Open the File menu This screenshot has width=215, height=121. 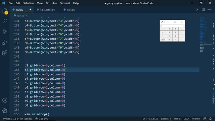10,3
